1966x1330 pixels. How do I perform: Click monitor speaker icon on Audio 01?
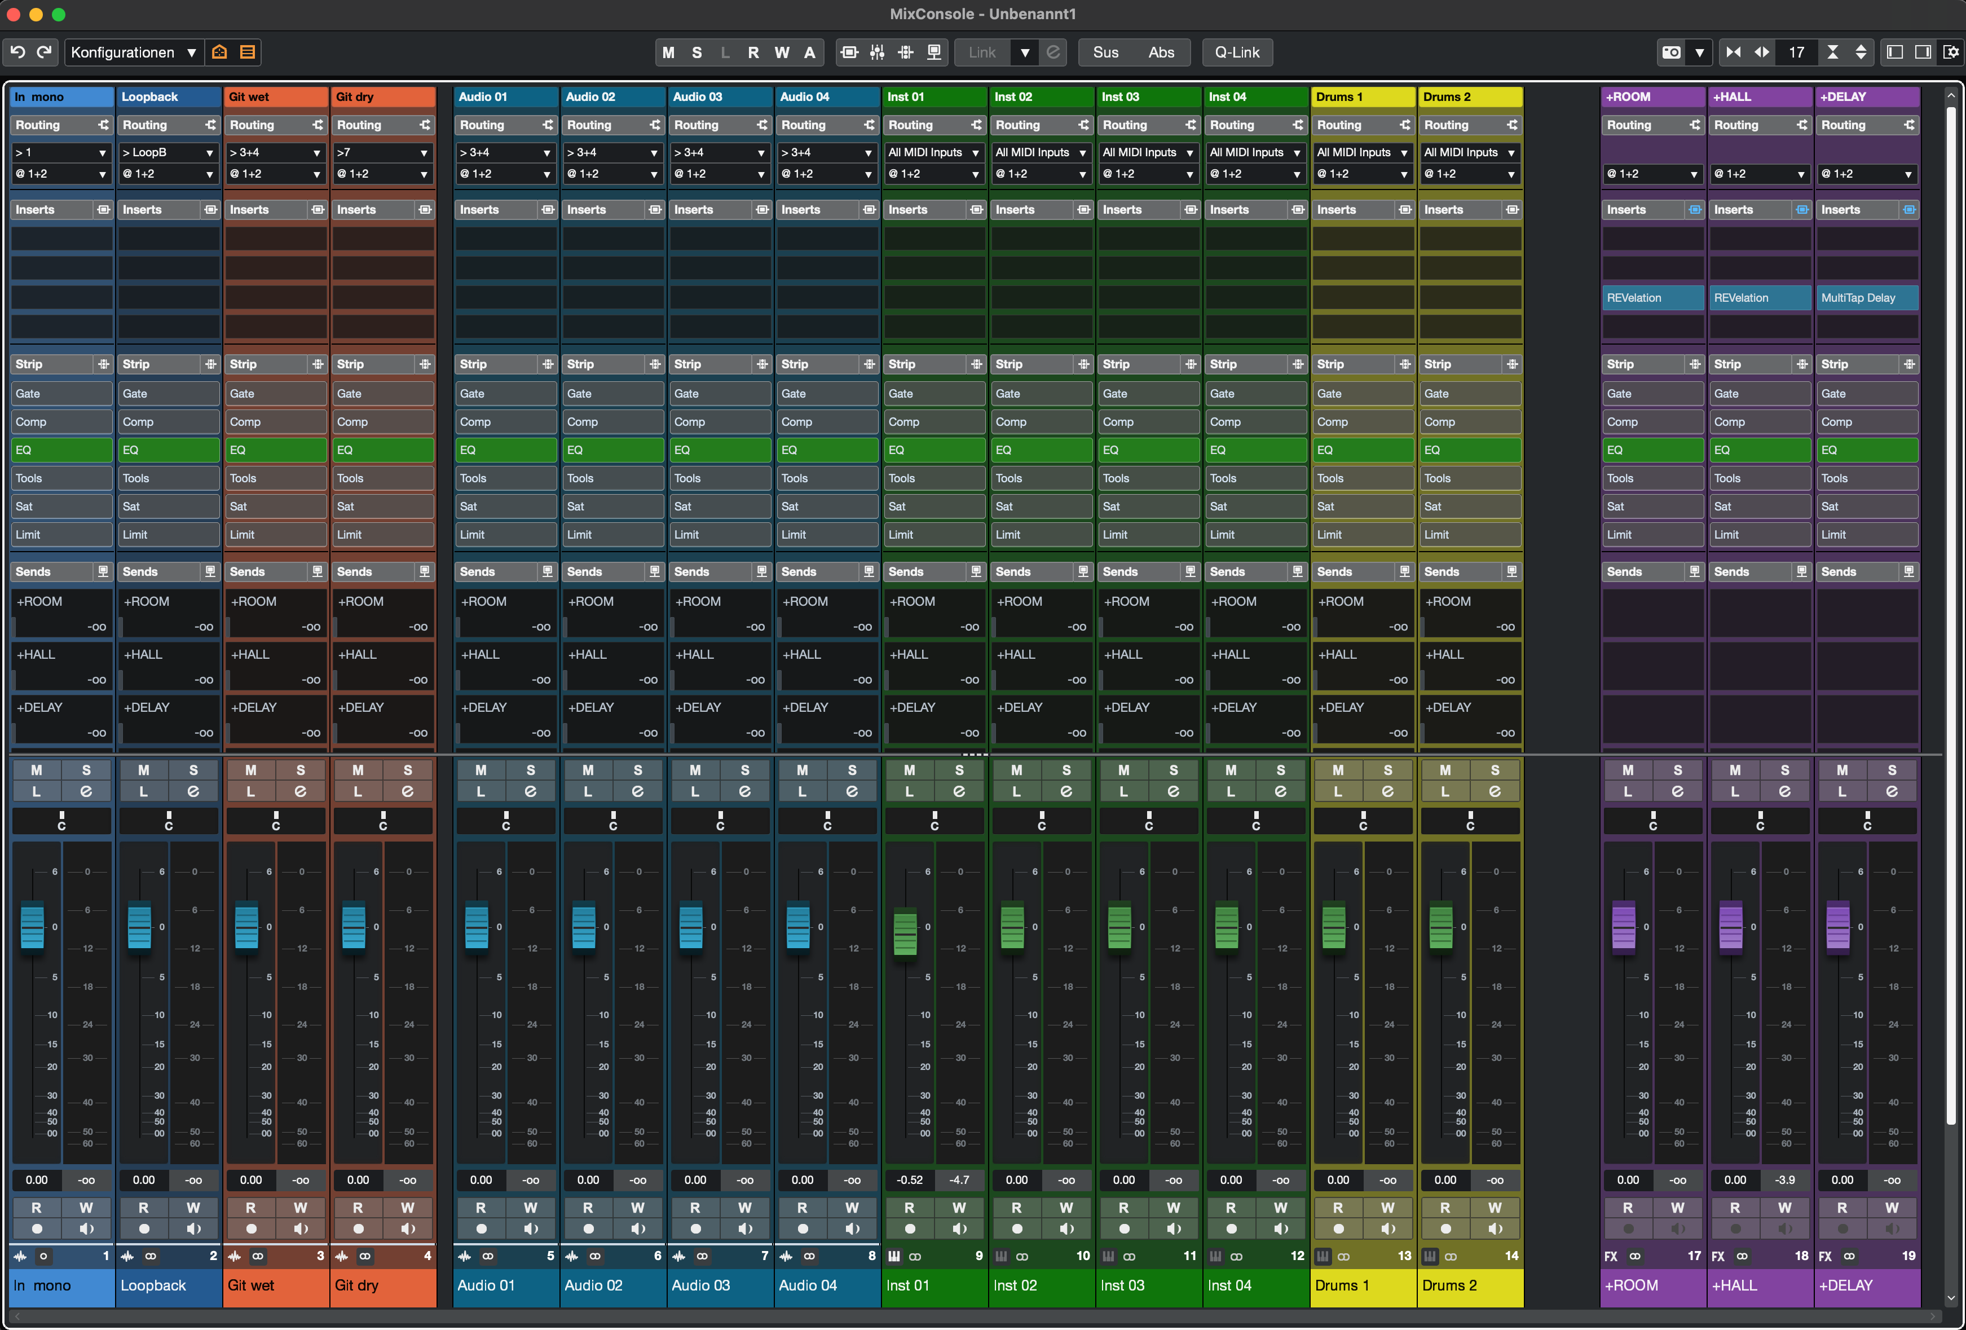tap(530, 1228)
